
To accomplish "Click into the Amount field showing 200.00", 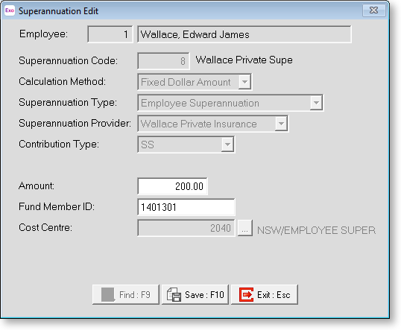I will coord(172,186).
